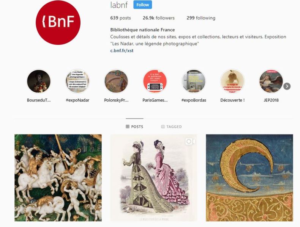Screen dimensions: 300x227
Task: Open the Découverte ! story highlight
Action: pyautogui.click(x=232, y=81)
